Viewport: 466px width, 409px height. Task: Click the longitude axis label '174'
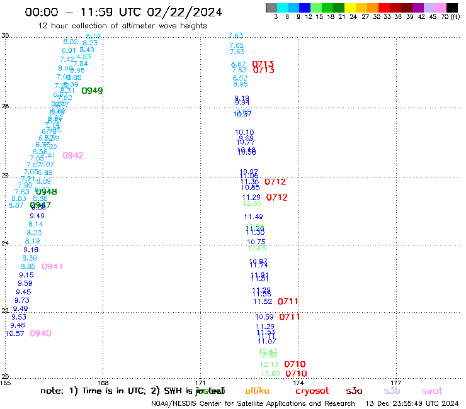298,383
